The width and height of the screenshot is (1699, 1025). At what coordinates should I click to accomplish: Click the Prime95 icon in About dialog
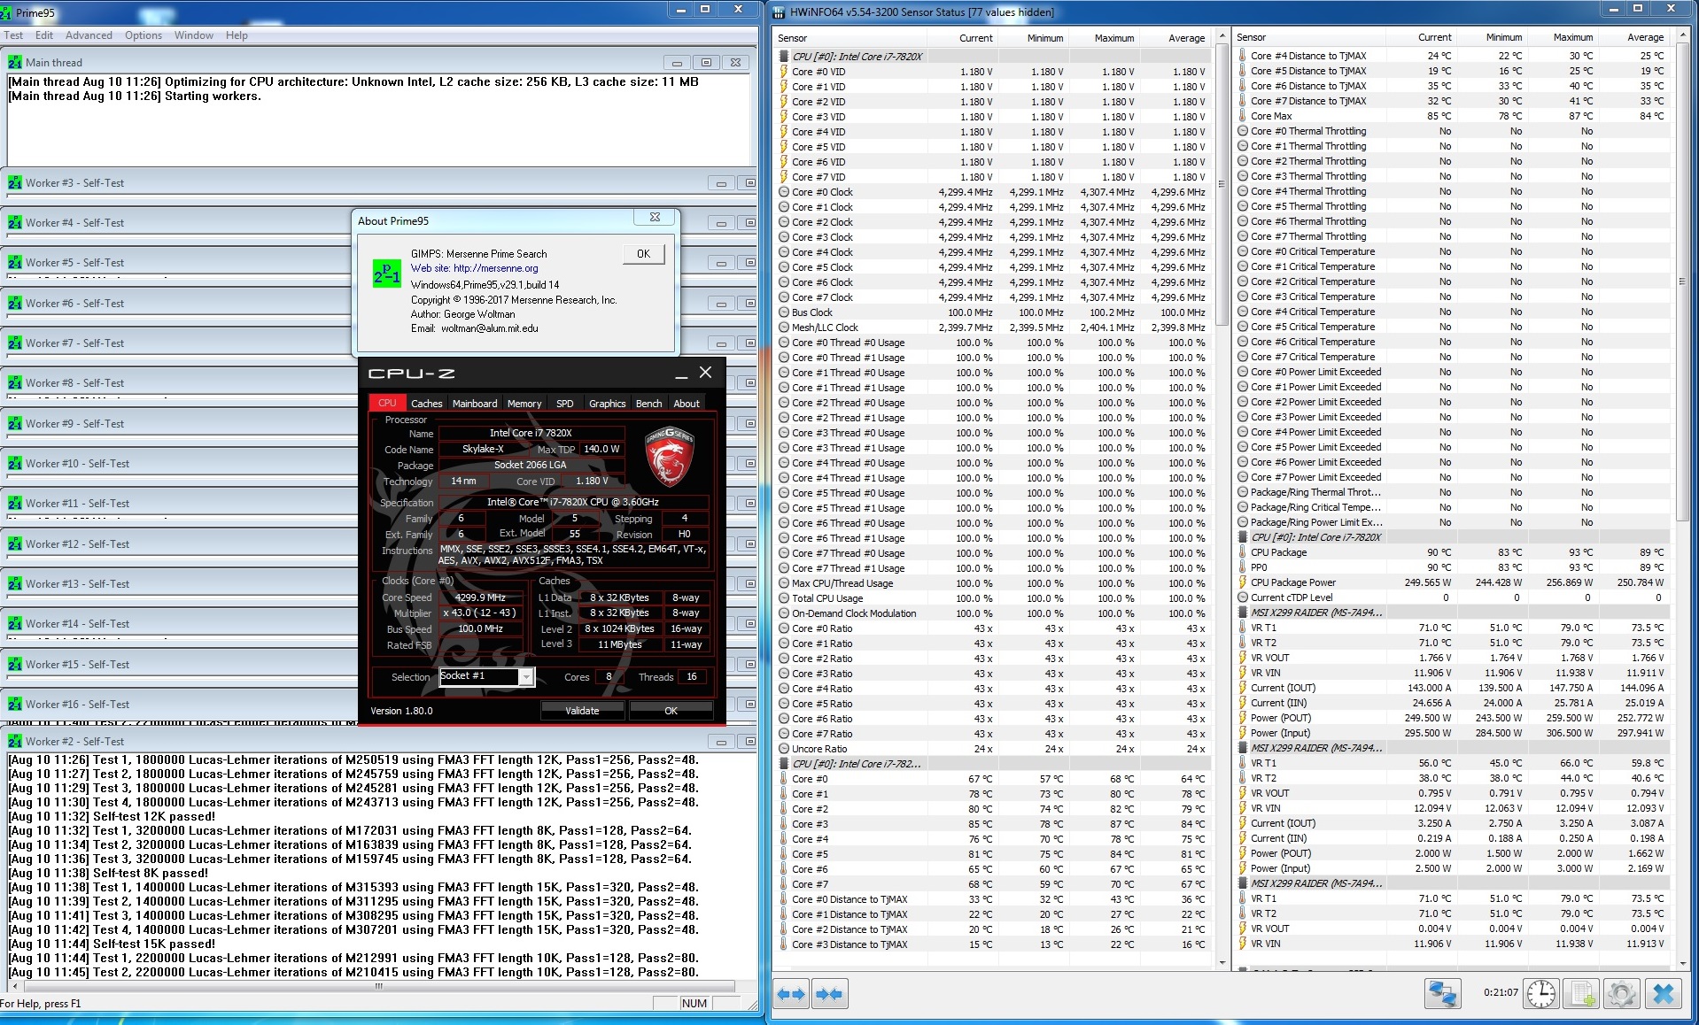387,274
